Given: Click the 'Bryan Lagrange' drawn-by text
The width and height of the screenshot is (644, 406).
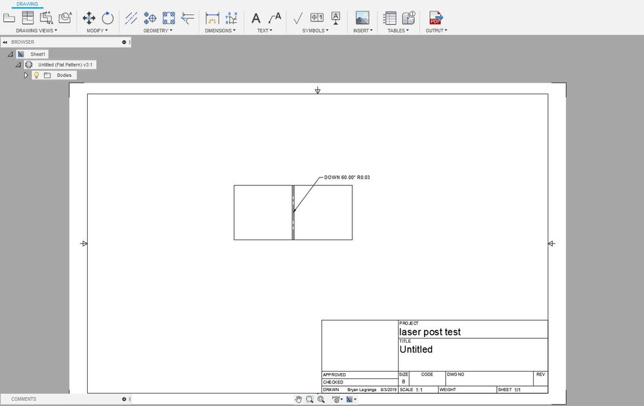Looking at the screenshot, I should point(361,390).
